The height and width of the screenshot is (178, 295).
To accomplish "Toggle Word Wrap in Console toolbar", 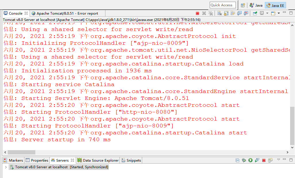I will pos(233,13).
